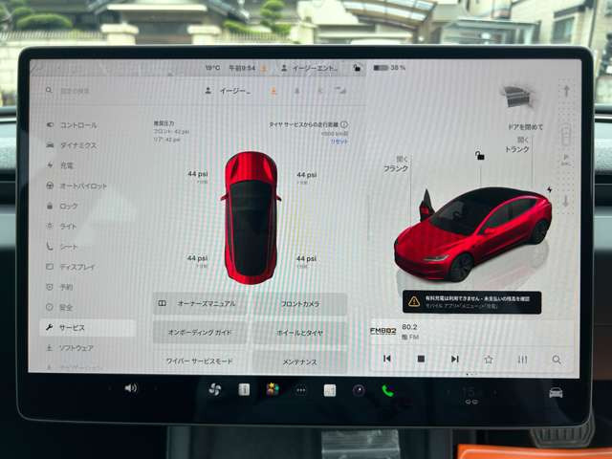Go to オートパイロット settings

76,186
